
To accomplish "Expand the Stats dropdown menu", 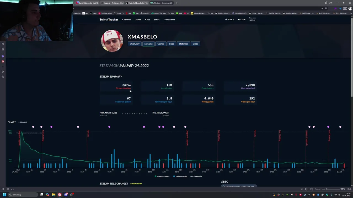I will click(157, 20).
